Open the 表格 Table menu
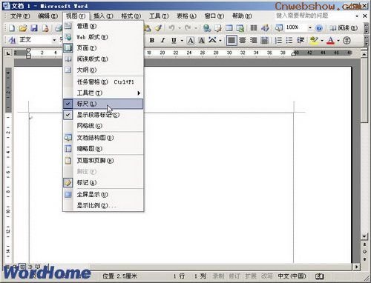Viewport: 371px width, 283px height. [x=186, y=16]
